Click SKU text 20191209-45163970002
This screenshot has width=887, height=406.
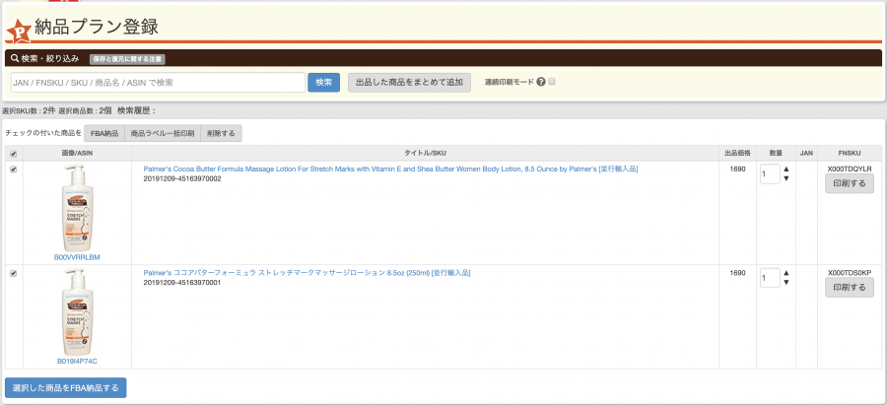[x=182, y=178]
